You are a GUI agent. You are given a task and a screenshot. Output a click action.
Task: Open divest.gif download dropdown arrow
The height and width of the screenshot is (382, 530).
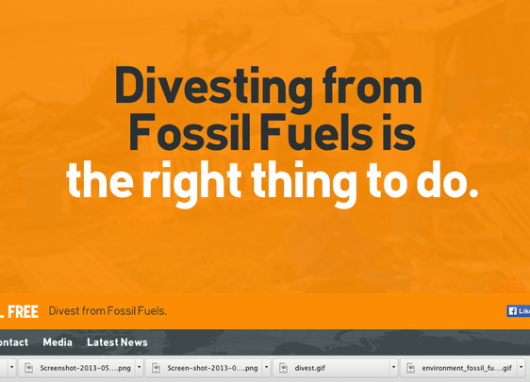(393, 367)
